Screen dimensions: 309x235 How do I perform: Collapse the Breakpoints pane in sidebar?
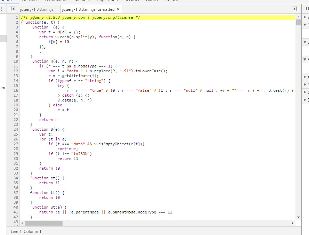[306, 60]
